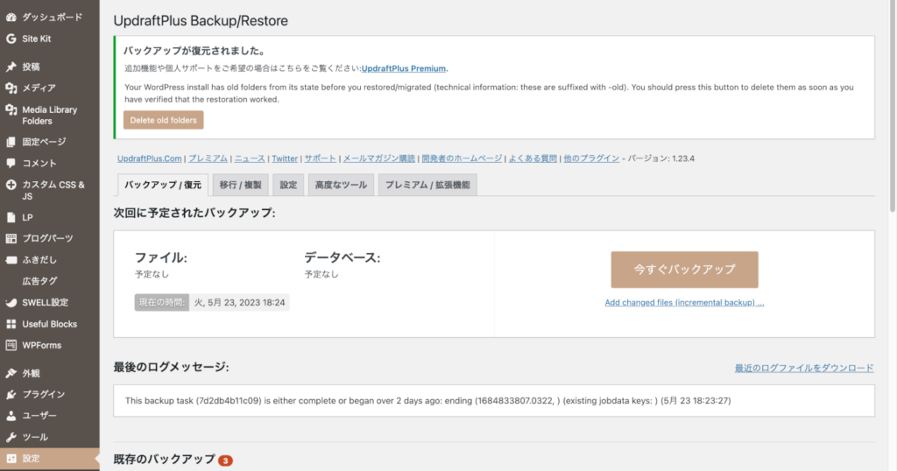
Task: Click the document icon beside LP
Action: (x=11, y=217)
